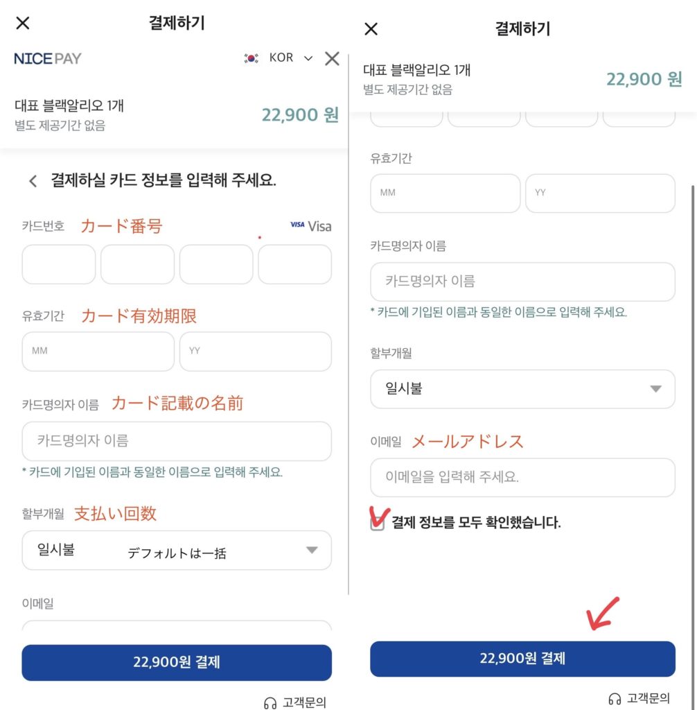Open 고객문의 link on the left screen
697x710 pixels.
[296, 703]
